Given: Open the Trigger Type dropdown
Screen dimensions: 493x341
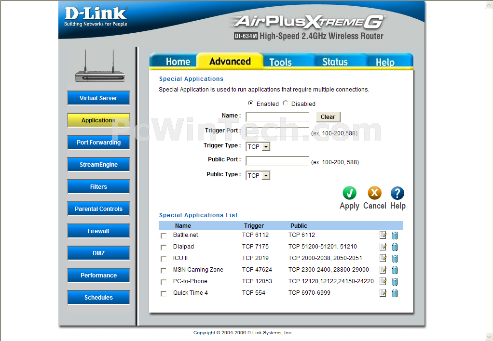Looking at the screenshot, I should [x=258, y=146].
